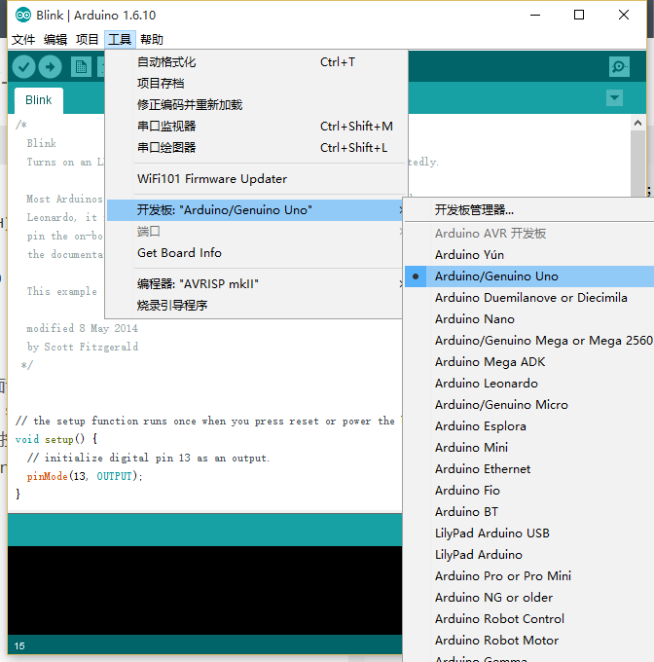Select Arduino Mega ADK board
Screen dimensions: 654x662
pyautogui.click(x=529, y=362)
